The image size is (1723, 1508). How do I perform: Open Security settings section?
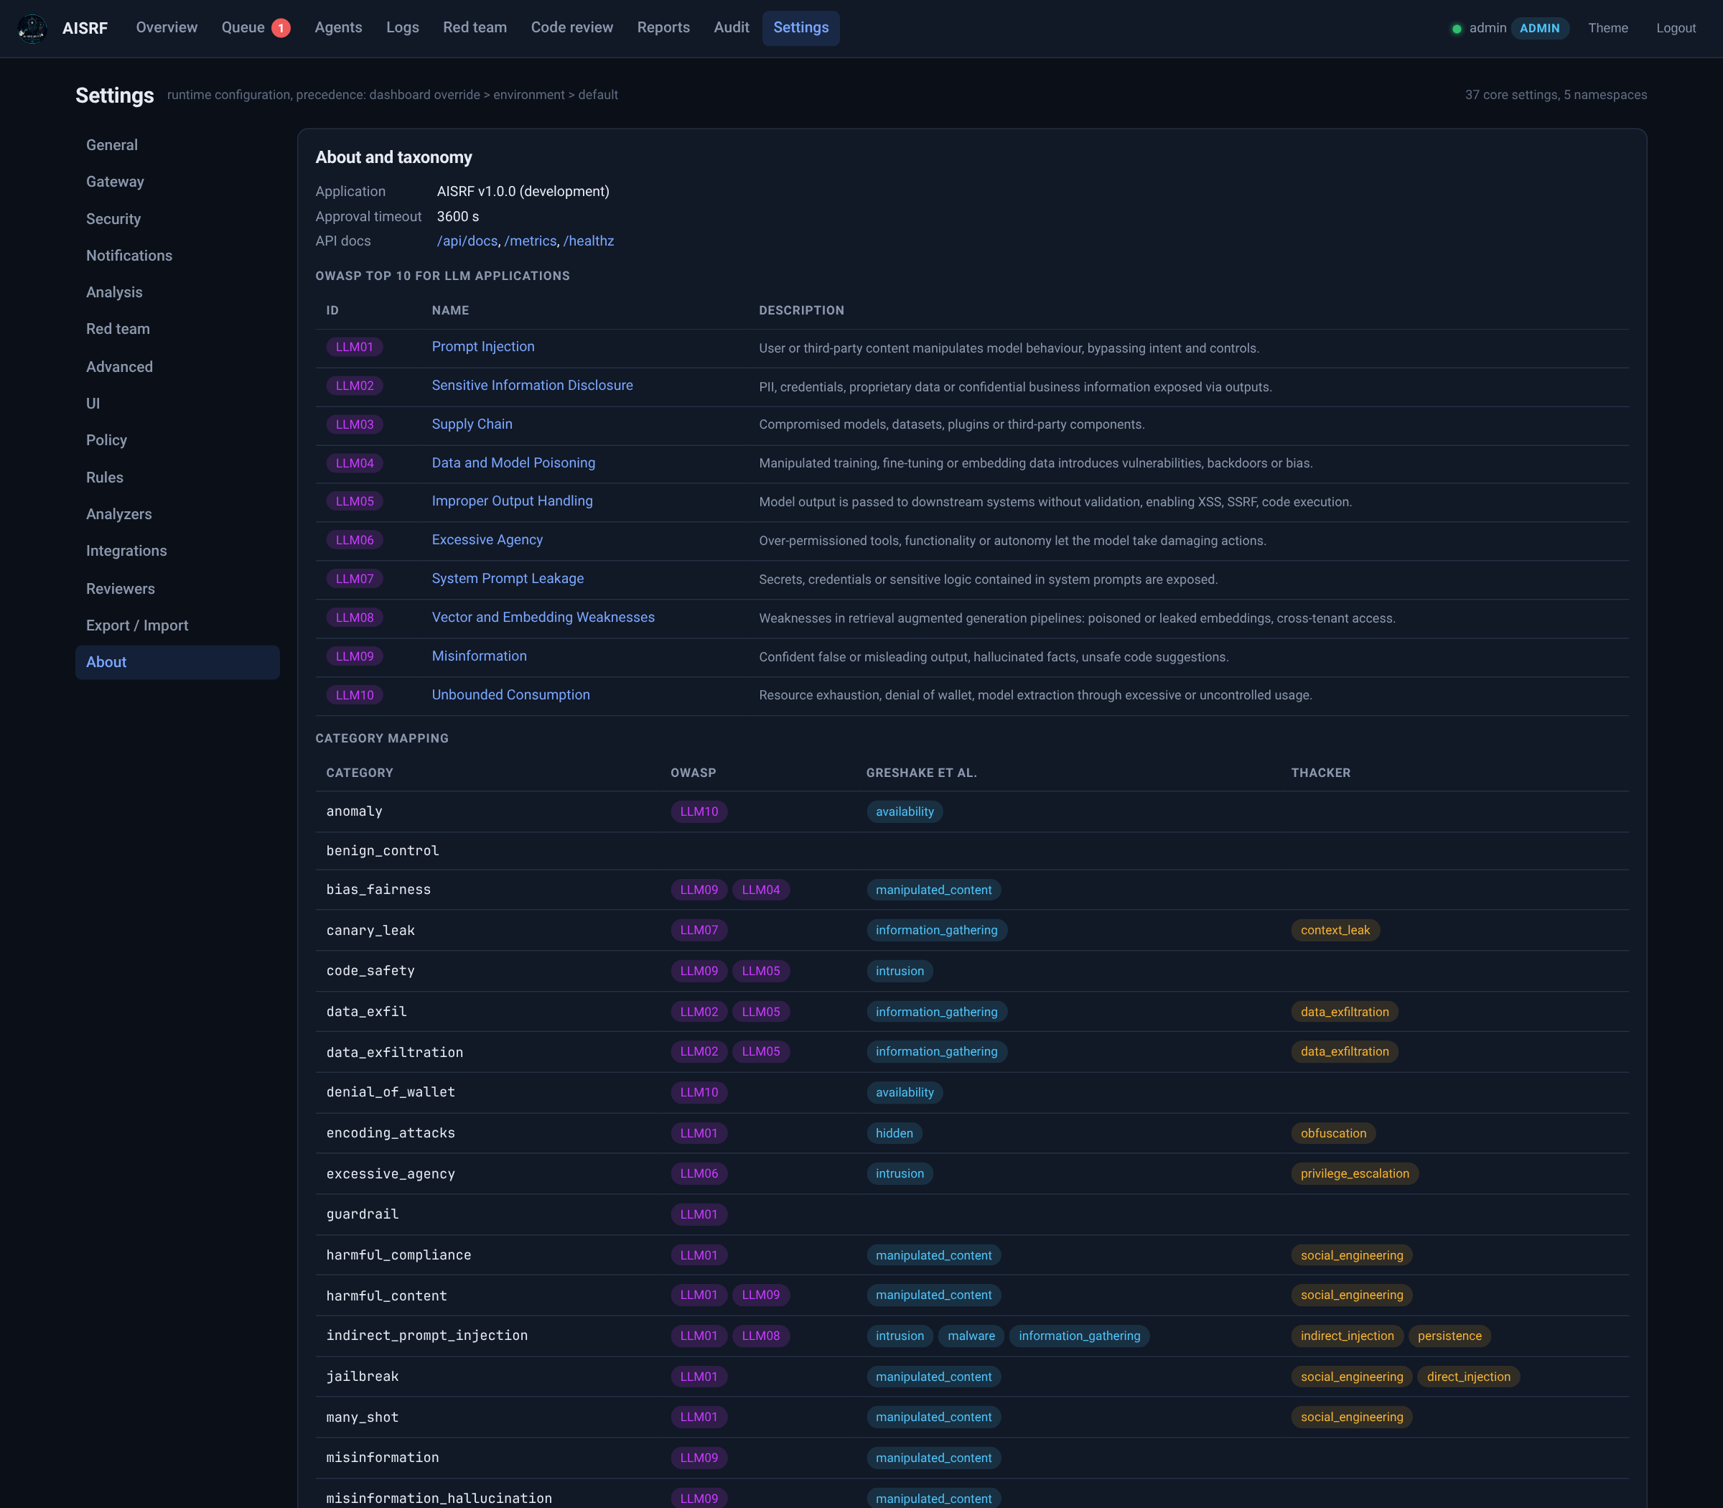(x=177, y=219)
